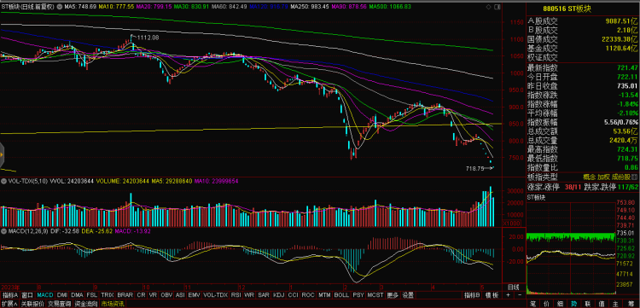Switch to the VR indicator
Screen dimensions: 640x308
pyautogui.click(x=154, y=295)
